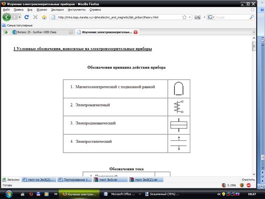Open the download тест ЭиЭ(2).rar

(146, 179)
